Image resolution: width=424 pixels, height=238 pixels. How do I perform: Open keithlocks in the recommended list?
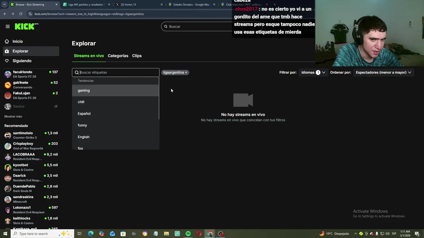click(x=31, y=220)
